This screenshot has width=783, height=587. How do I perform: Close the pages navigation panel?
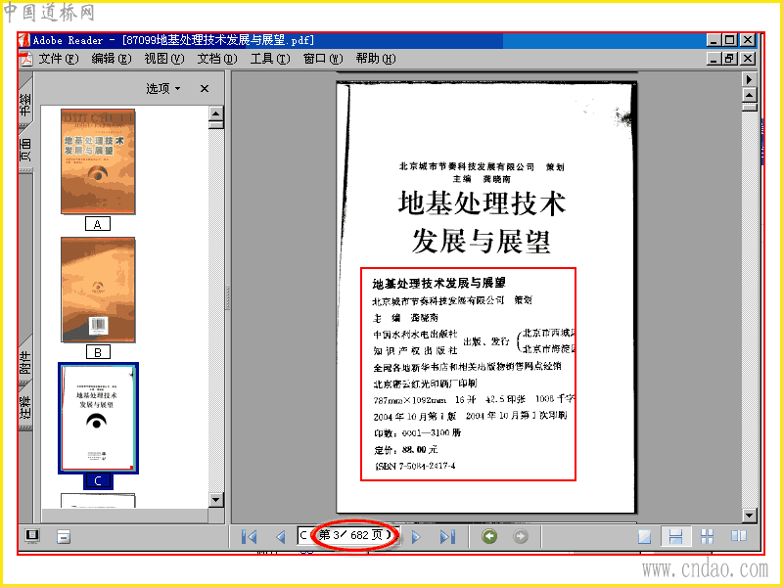(205, 88)
